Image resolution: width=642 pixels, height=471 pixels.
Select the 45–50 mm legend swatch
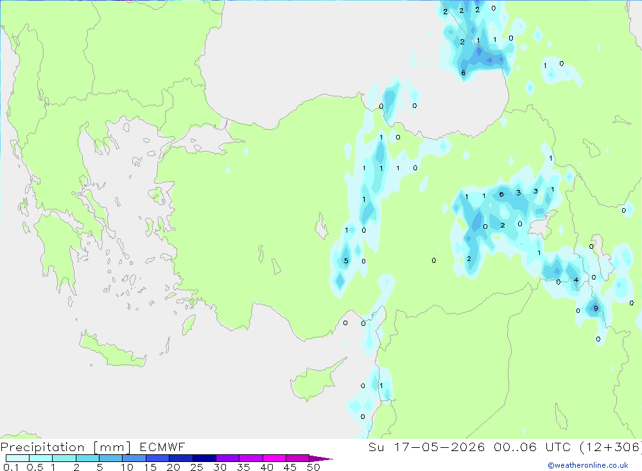point(297,458)
